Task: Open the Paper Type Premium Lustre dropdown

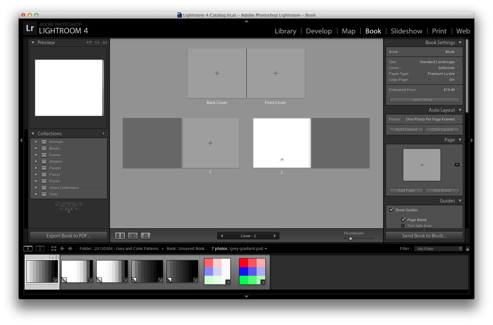Action: [x=443, y=74]
